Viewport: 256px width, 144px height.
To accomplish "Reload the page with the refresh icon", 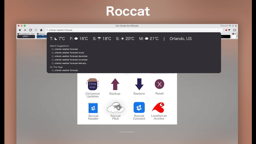I will tap(31, 30).
